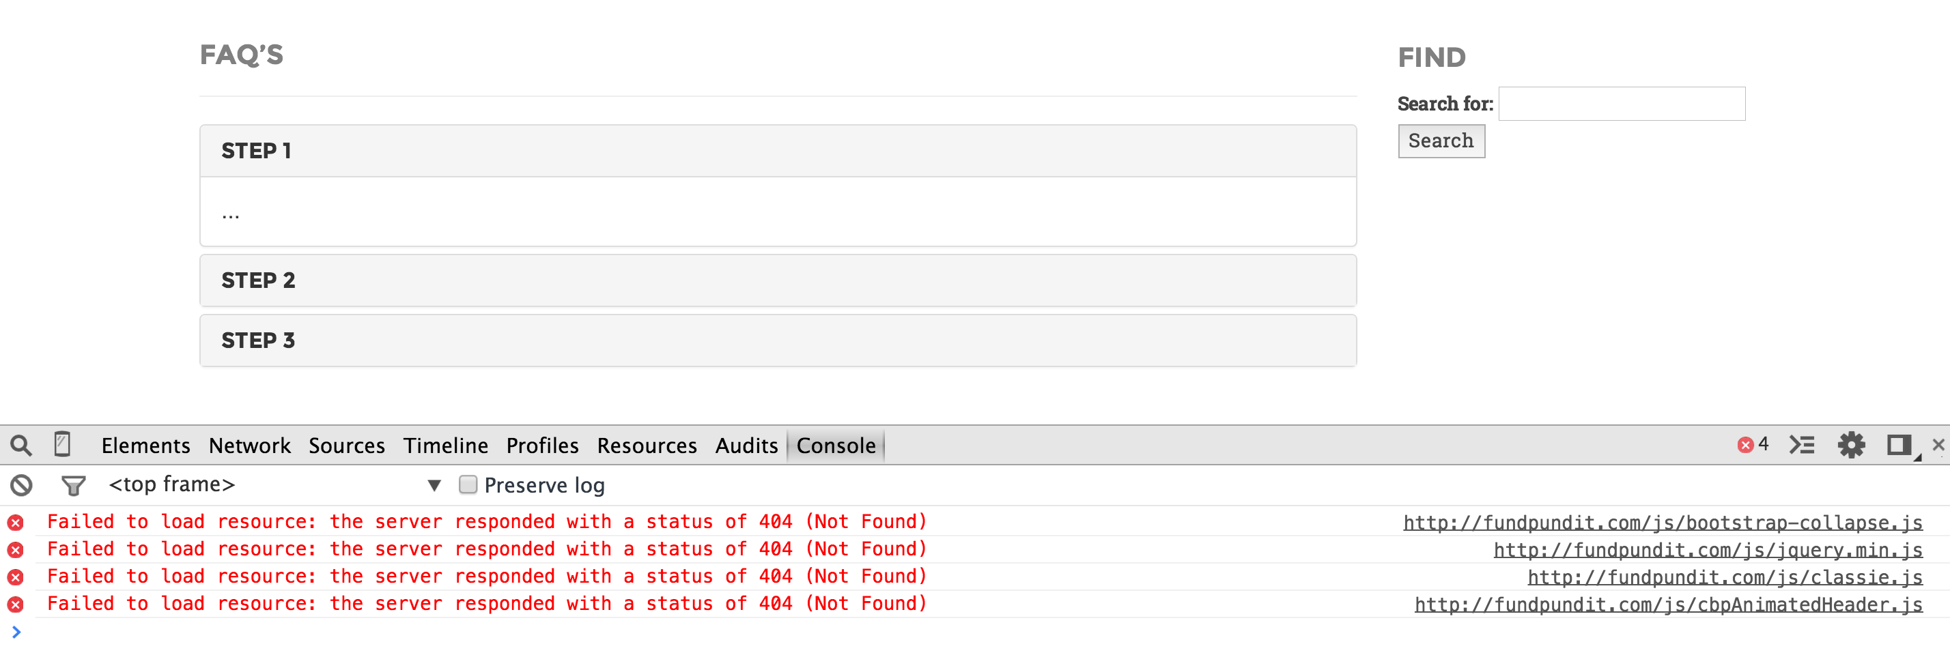
Task: Expand the STEP 3 accordion panel
Action: [778, 340]
